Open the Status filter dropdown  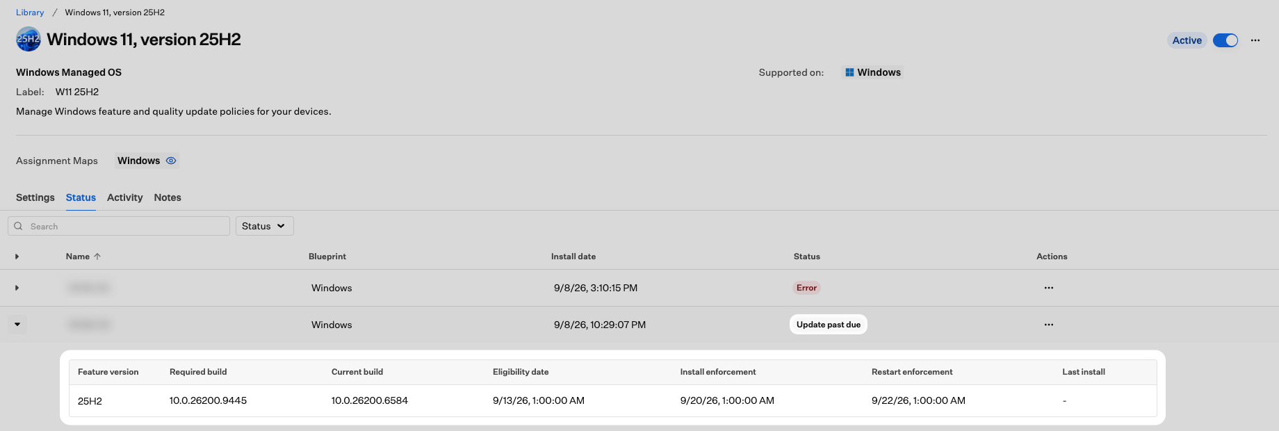(x=264, y=226)
